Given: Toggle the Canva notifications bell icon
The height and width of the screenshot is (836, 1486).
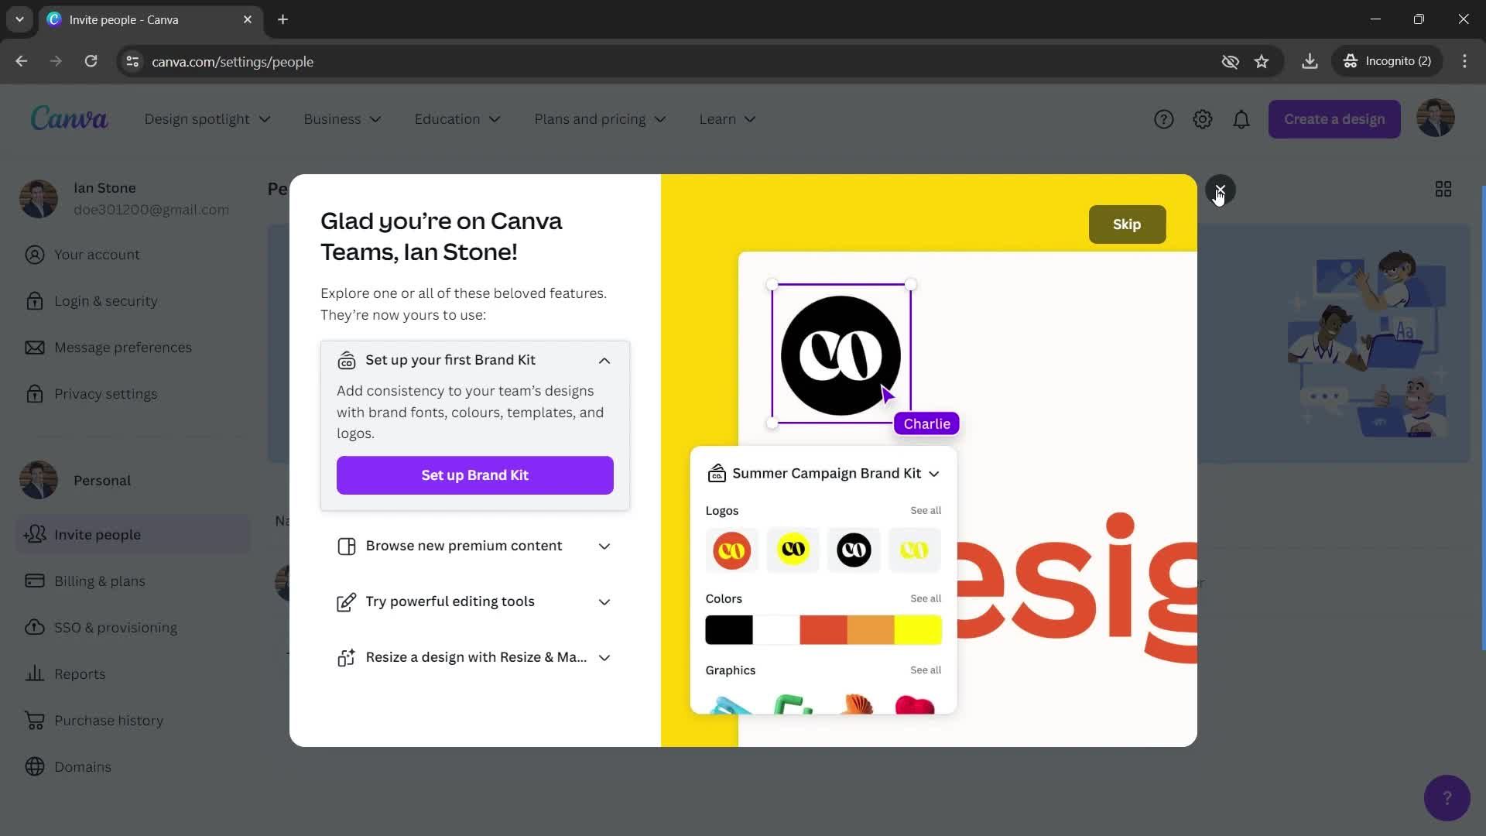Looking at the screenshot, I should (x=1241, y=119).
